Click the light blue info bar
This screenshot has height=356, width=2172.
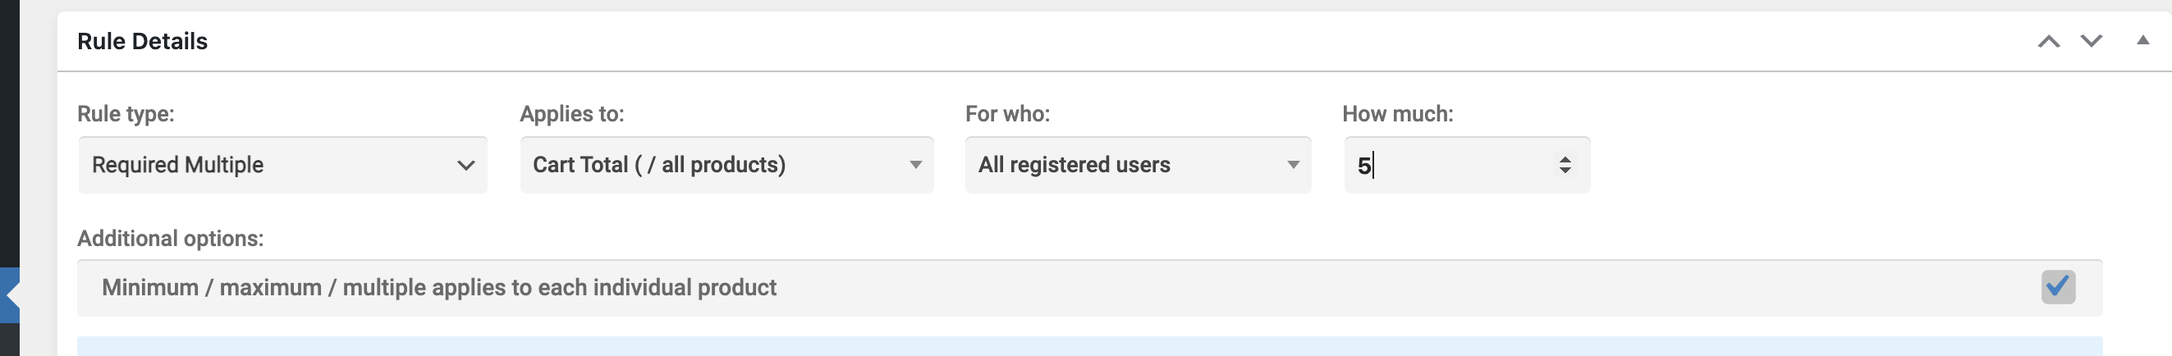[x=1088, y=346]
